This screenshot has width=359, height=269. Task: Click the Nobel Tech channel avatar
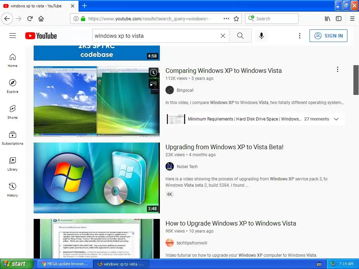pyautogui.click(x=170, y=166)
